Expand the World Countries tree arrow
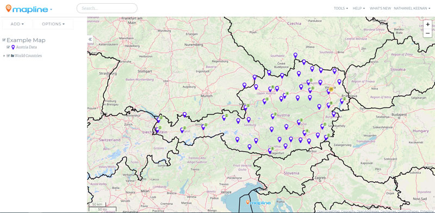This screenshot has width=435, height=213. tap(4, 56)
